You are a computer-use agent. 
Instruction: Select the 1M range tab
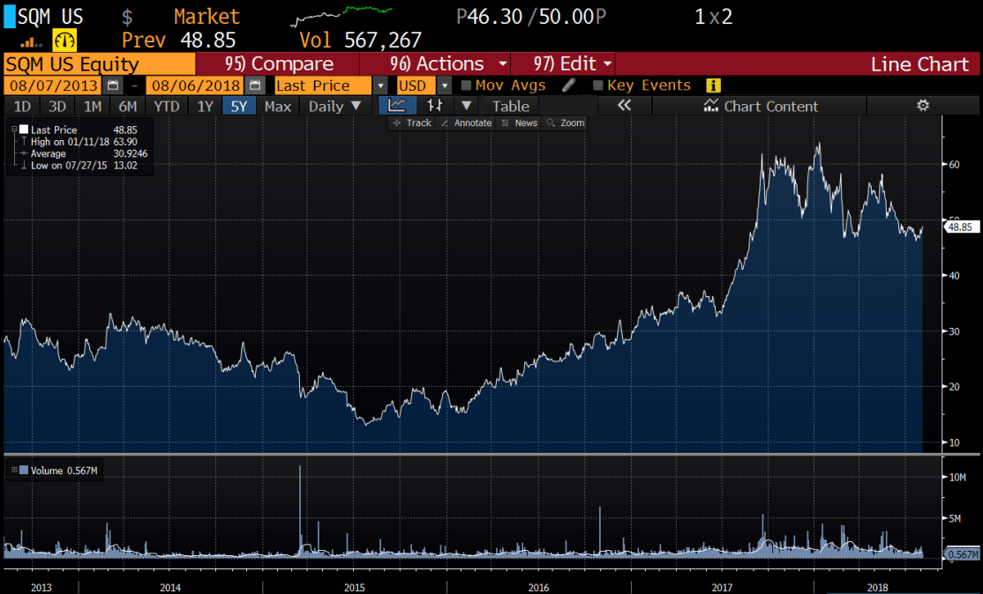(92, 106)
